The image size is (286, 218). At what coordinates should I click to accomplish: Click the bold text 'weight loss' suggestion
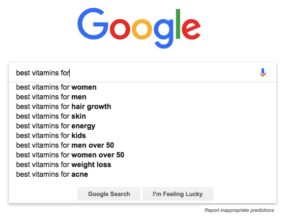pos(91,165)
